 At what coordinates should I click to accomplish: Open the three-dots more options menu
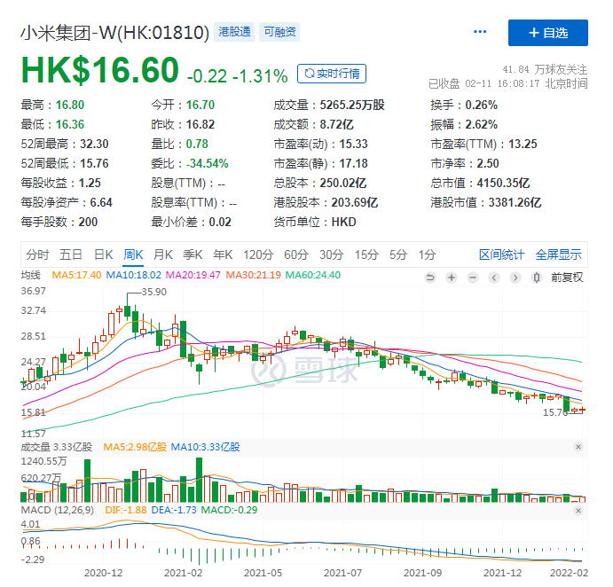(x=480, y=33)
